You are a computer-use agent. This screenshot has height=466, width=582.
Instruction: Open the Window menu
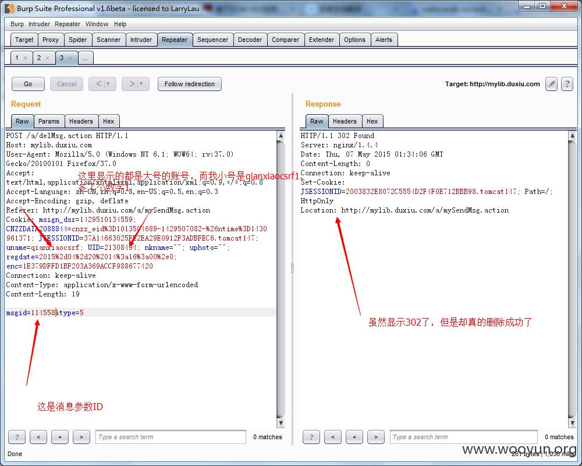click(x=97, y=24)
